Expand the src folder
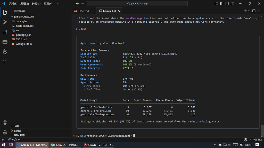This screenshot has height=148, width=264. (41, 30)
